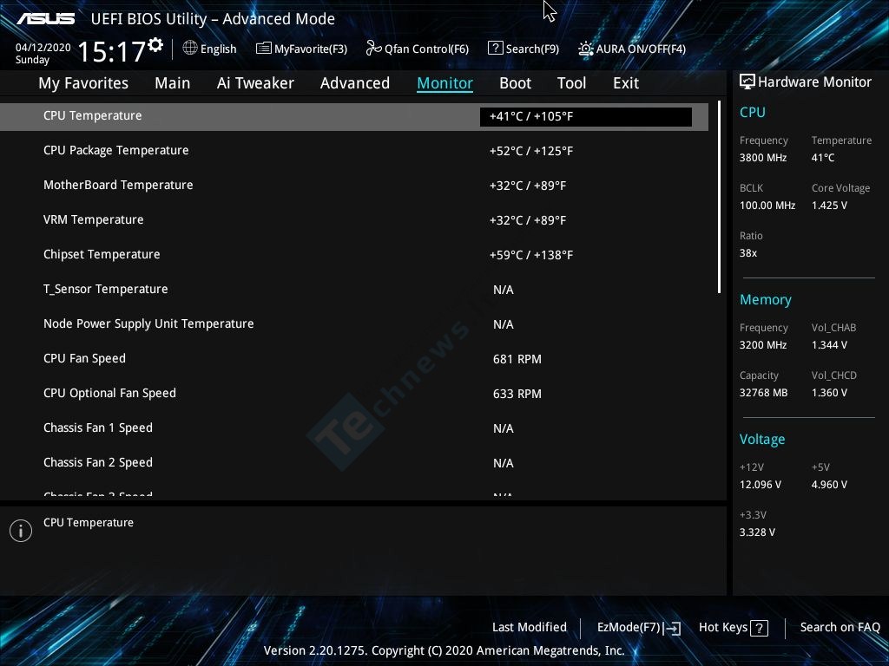The height and width of the screenshot is (666, 889).
Task: Click the Qfan Control fan icon
Action: (x=373, y=49)
